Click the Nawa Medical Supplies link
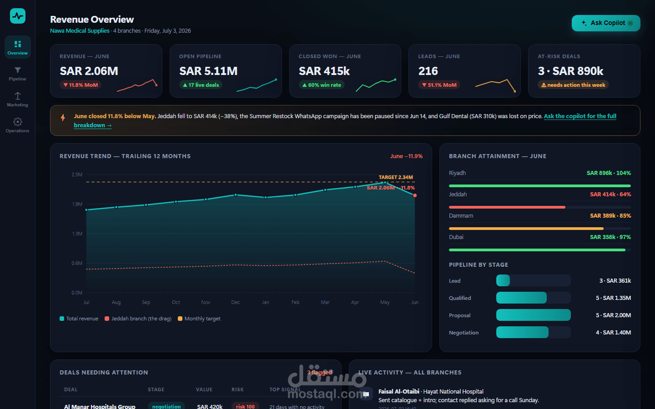This screenshot has width=655, height=409. pos(80,31)
